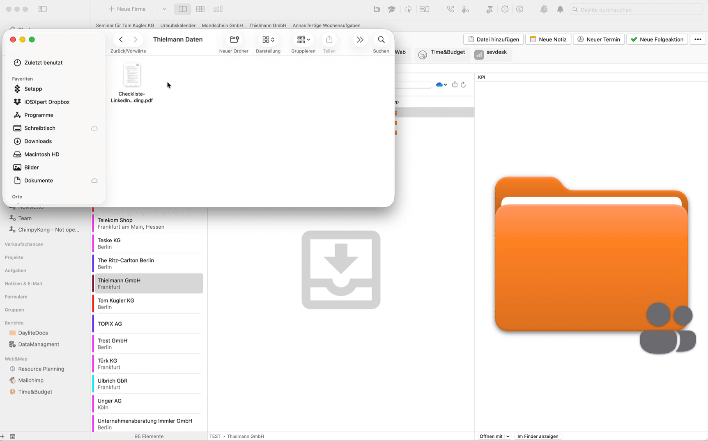Select Tom Kugler KG in the list
Image resolution: width=708 pixels, height=441 pixels.
pyautogui.click(x=148, y=304)
